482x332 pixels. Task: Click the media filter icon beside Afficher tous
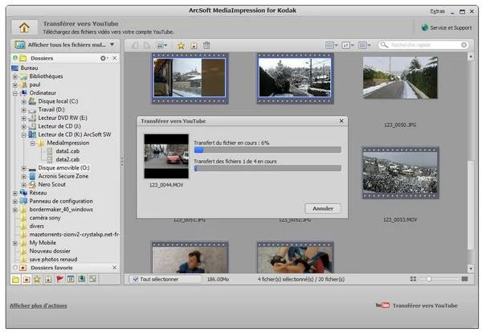(x=19, y=45)
